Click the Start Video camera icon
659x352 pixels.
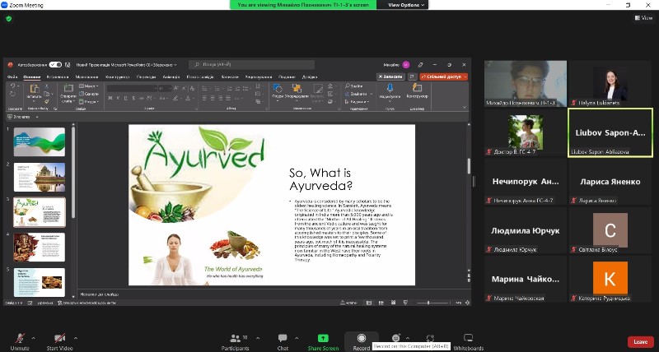point(59,338)
